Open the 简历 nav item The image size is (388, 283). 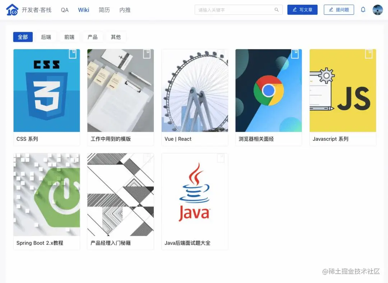(x=104, y=10)
